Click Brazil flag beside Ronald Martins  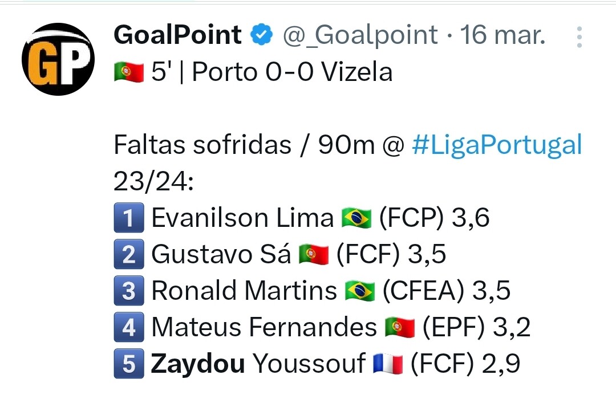pyautogui.click(x=360, y=291)
